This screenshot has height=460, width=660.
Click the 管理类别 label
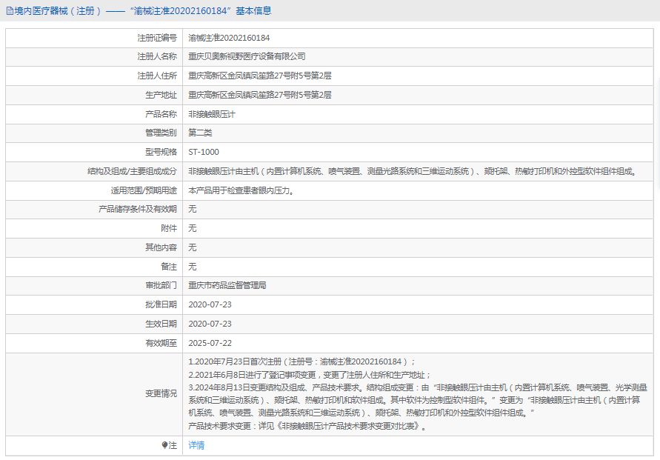(x=161, y=133)
